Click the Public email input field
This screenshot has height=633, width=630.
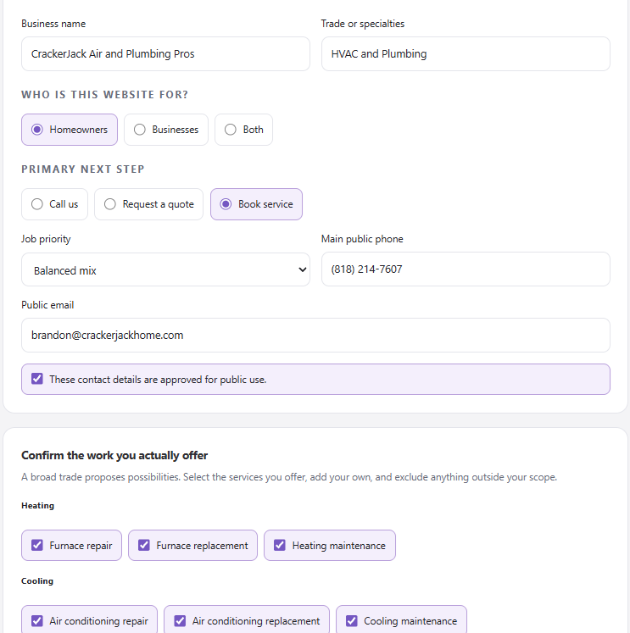click(x=315, y=335)
